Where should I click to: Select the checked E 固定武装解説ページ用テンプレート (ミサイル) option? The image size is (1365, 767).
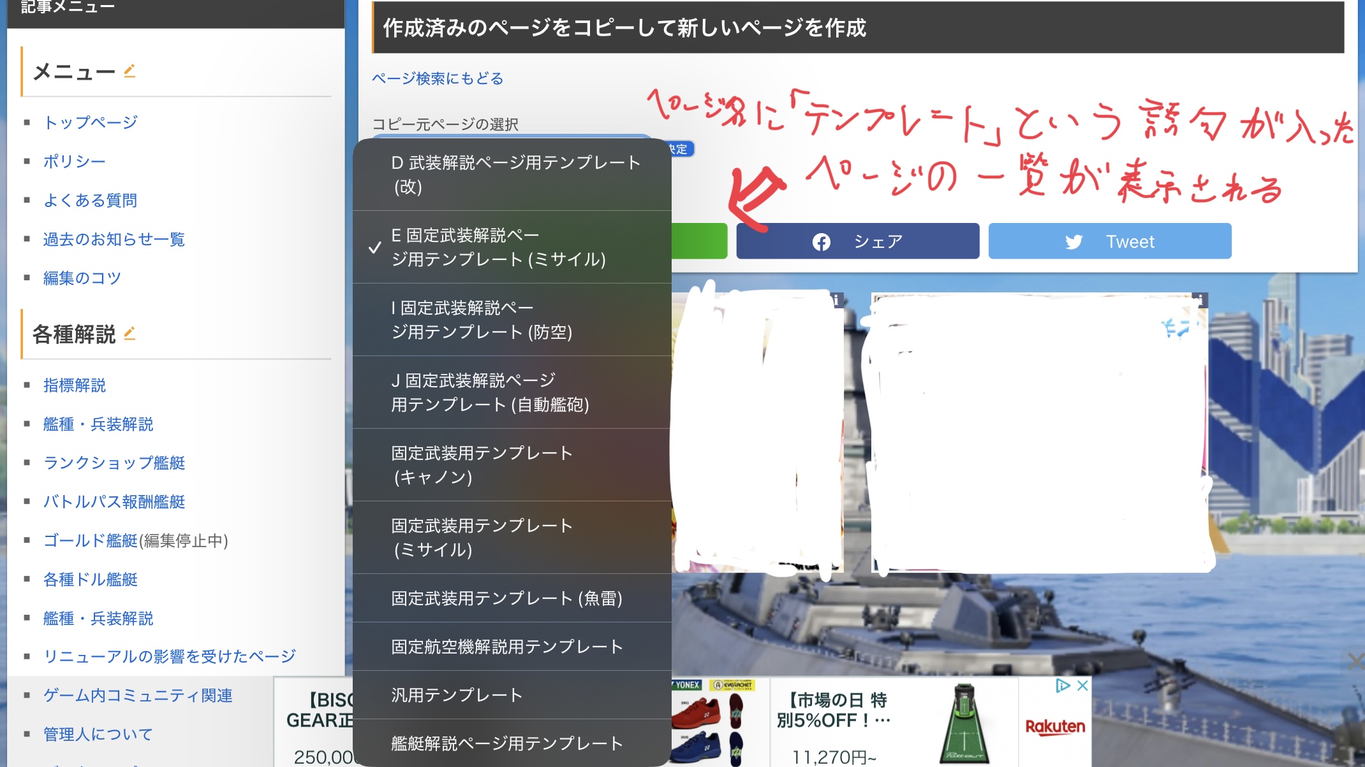(x=498, y=247)
